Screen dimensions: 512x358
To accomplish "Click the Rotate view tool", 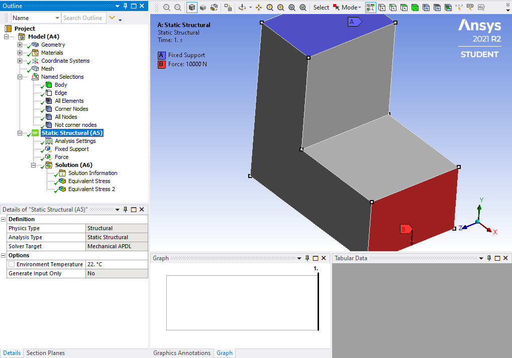I will pyautogui.click(x=242, y=8).
